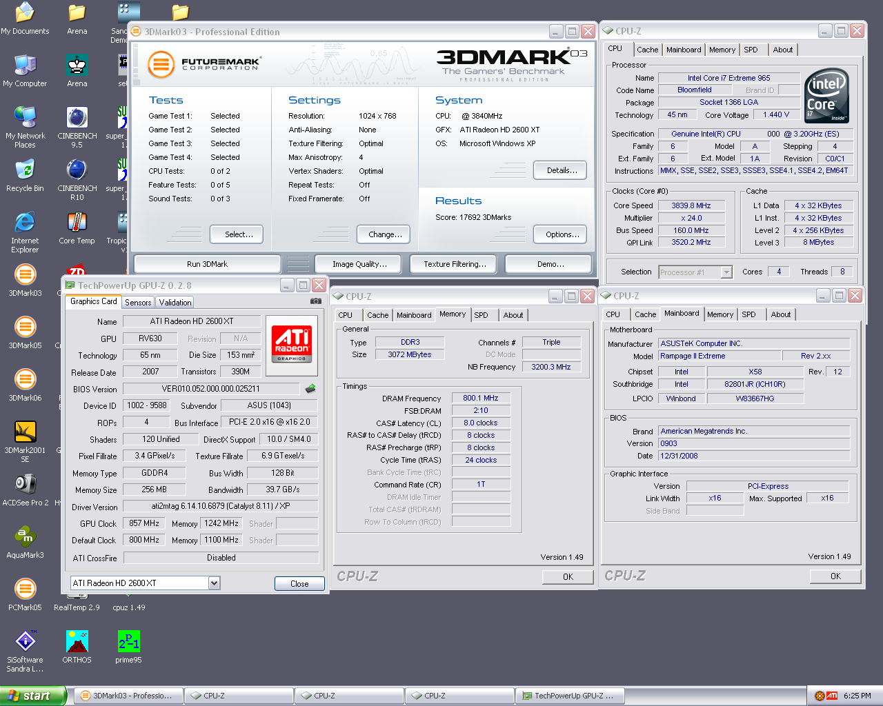The image size is (883, 706).
Task: Click the ATI Radeon Graphics logo
Action: [x=292, y=344]
